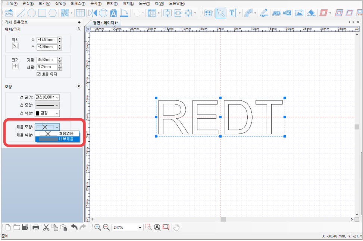Image resolution: width=363 pixels, height=241 pixels.
Task: Click the zoom to selection icon
Action: [x=148, y=227]
